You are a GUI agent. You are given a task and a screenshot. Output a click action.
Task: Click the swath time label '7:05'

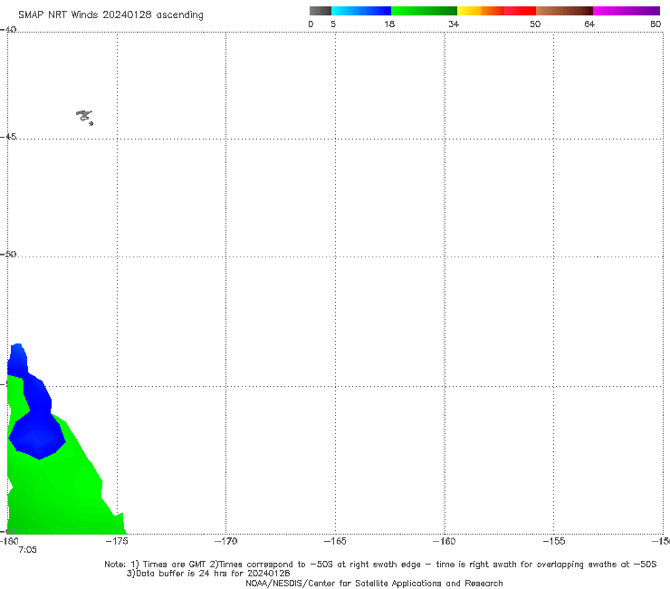pyautogui.click(x=28, y=550)
